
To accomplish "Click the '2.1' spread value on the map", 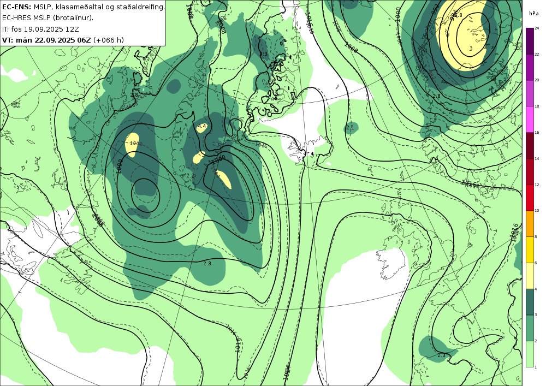I will click(351, 128).
